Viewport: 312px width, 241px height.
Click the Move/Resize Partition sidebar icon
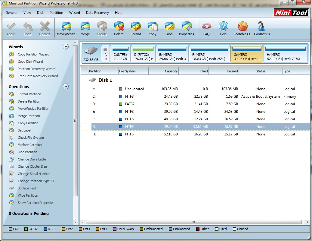pyautogui.click(x=11, y=109)
